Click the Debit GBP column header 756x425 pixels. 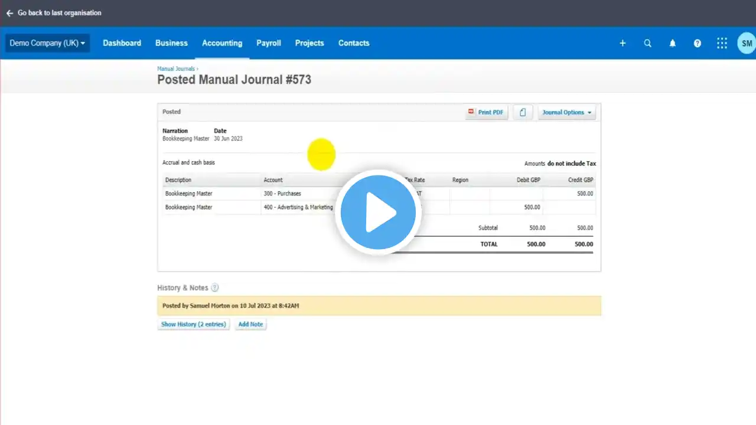click(x=529, y=180)
